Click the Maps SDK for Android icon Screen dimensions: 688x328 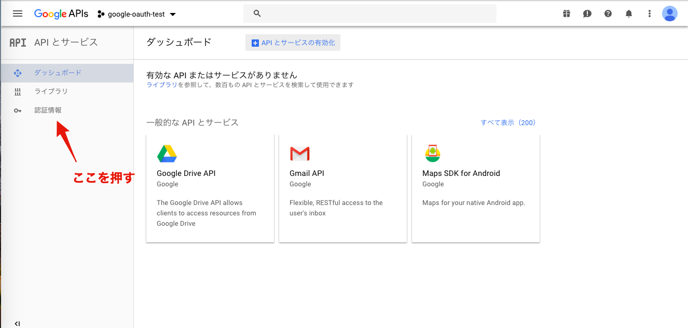(432, 154)
